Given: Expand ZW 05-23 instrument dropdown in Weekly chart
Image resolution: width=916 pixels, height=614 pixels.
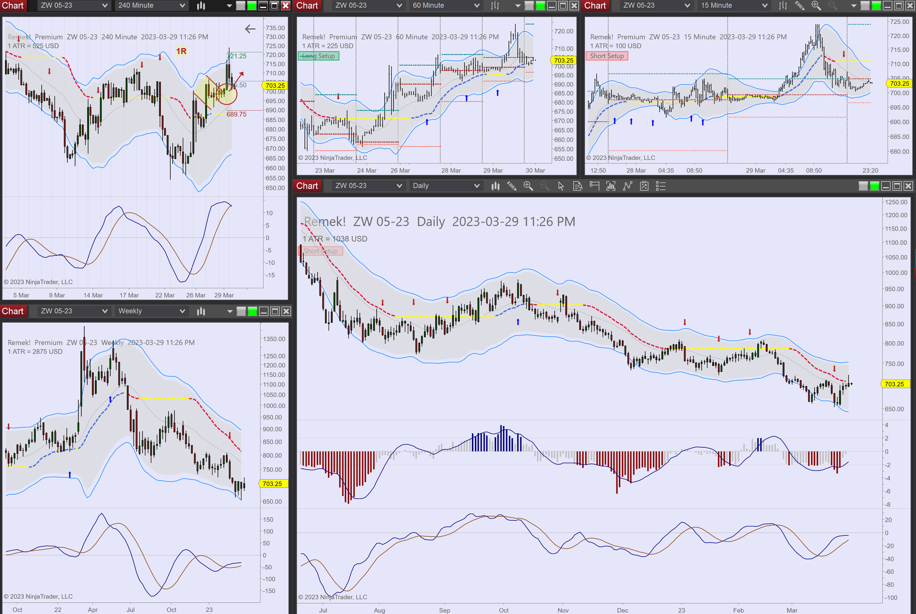Looking at the screenshot, I should (x=74, y=311).
